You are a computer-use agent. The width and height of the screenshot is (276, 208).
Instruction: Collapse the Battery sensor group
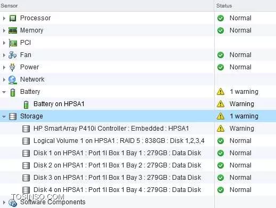(4, 92)
